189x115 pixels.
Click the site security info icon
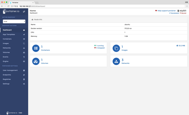point(12,6)
